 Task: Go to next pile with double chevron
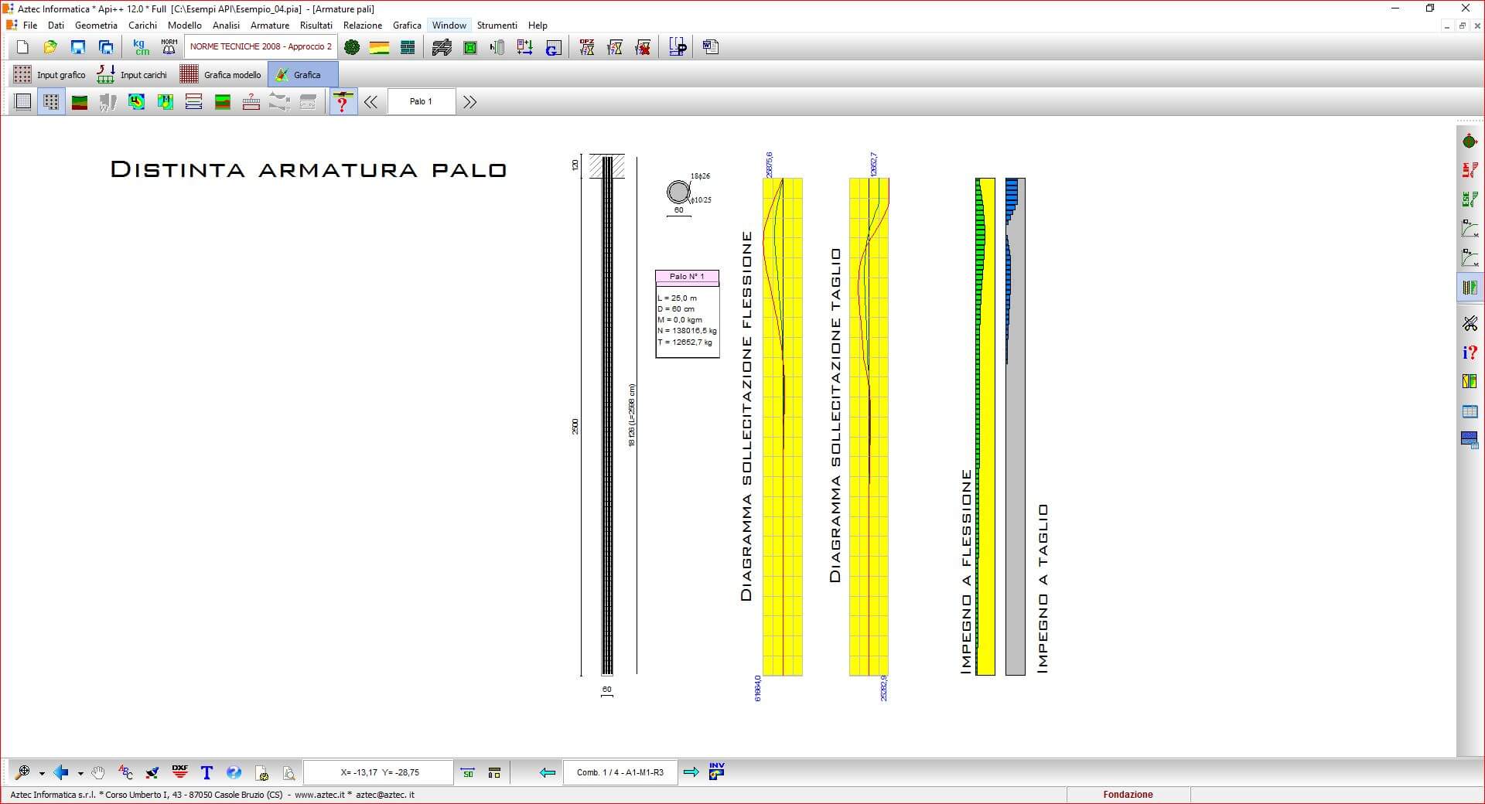tap(469, 102)
